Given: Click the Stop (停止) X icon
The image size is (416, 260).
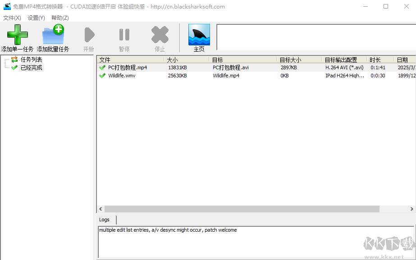Looking at the screenshot, I should 160,35.
